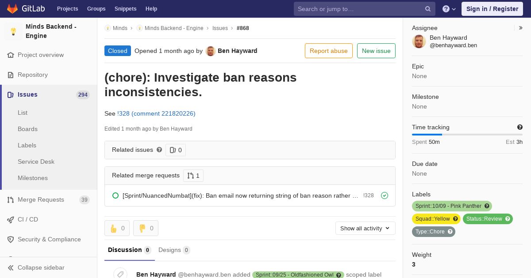This screenshot has height=278, width=531.
Task: Open issue Boards
Action: click(x=27, y=129)
